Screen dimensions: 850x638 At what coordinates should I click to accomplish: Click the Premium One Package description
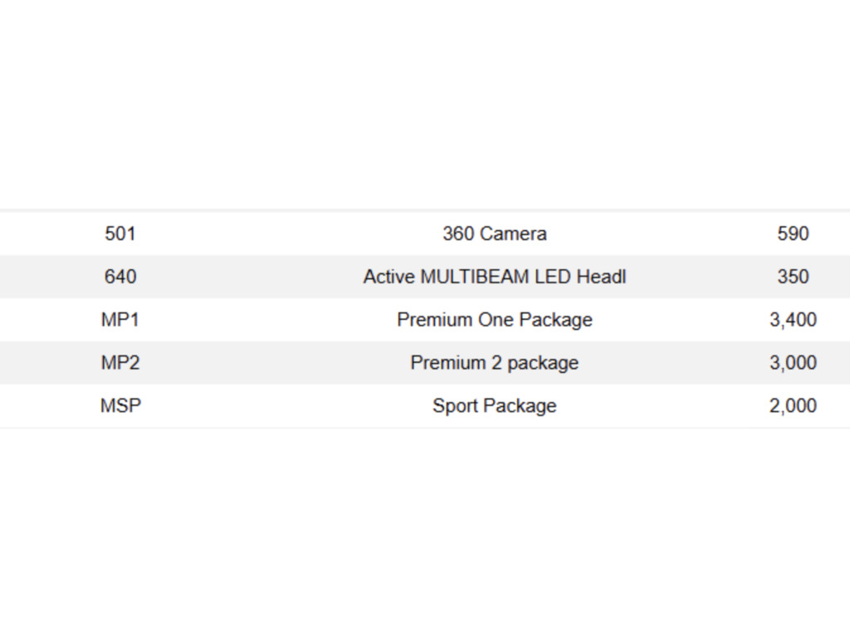(x=495, y=320)
